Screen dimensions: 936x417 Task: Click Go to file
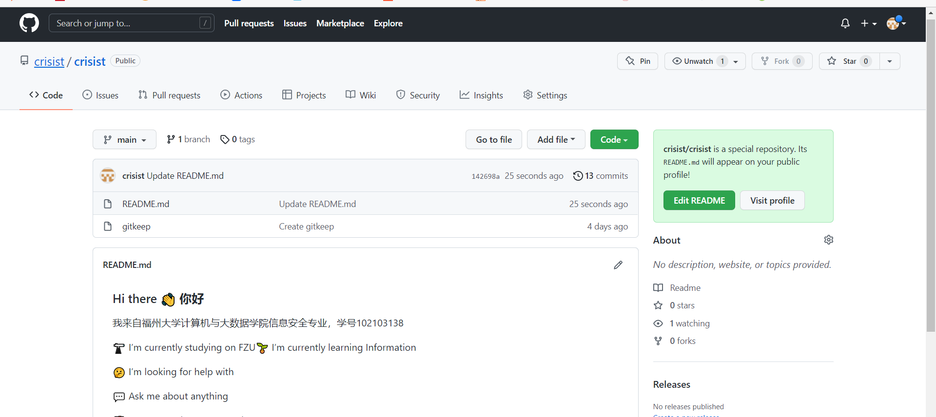494,139
